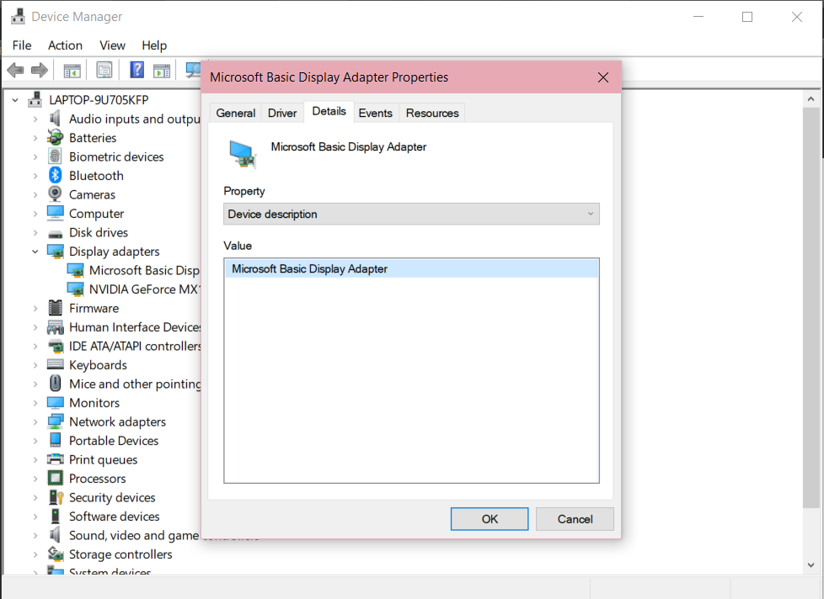Click the Cameras webcam icon

coord(55,194)
